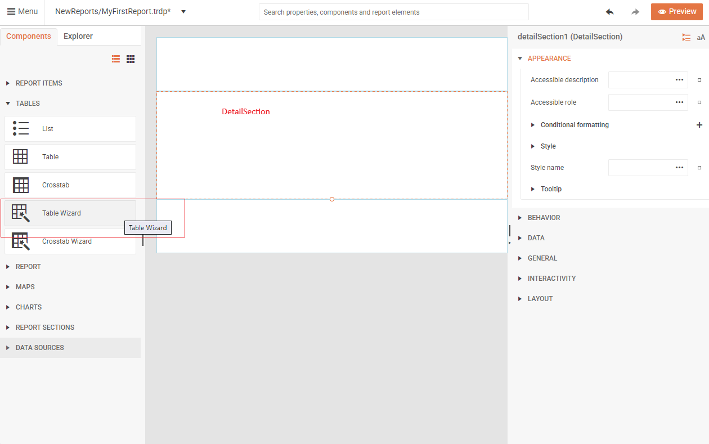Click the properties panel collapse arrow
Screen dimensions: 709x444
tap(510, 243)
